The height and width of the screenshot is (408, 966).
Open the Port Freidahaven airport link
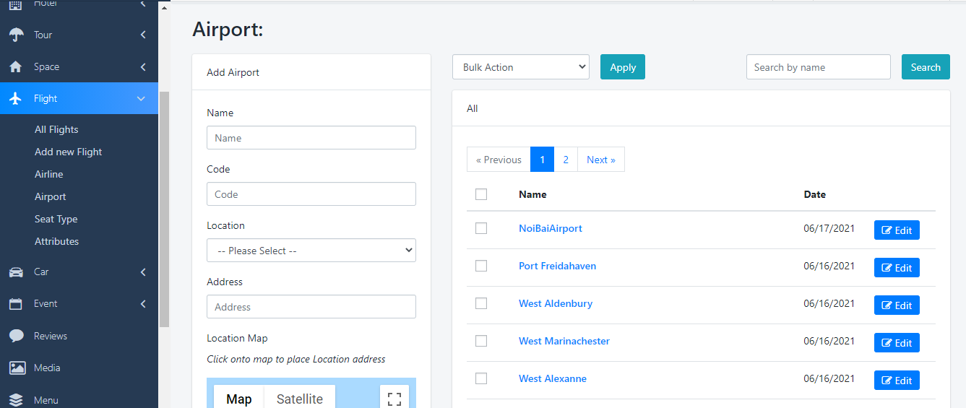coord(557,266)
